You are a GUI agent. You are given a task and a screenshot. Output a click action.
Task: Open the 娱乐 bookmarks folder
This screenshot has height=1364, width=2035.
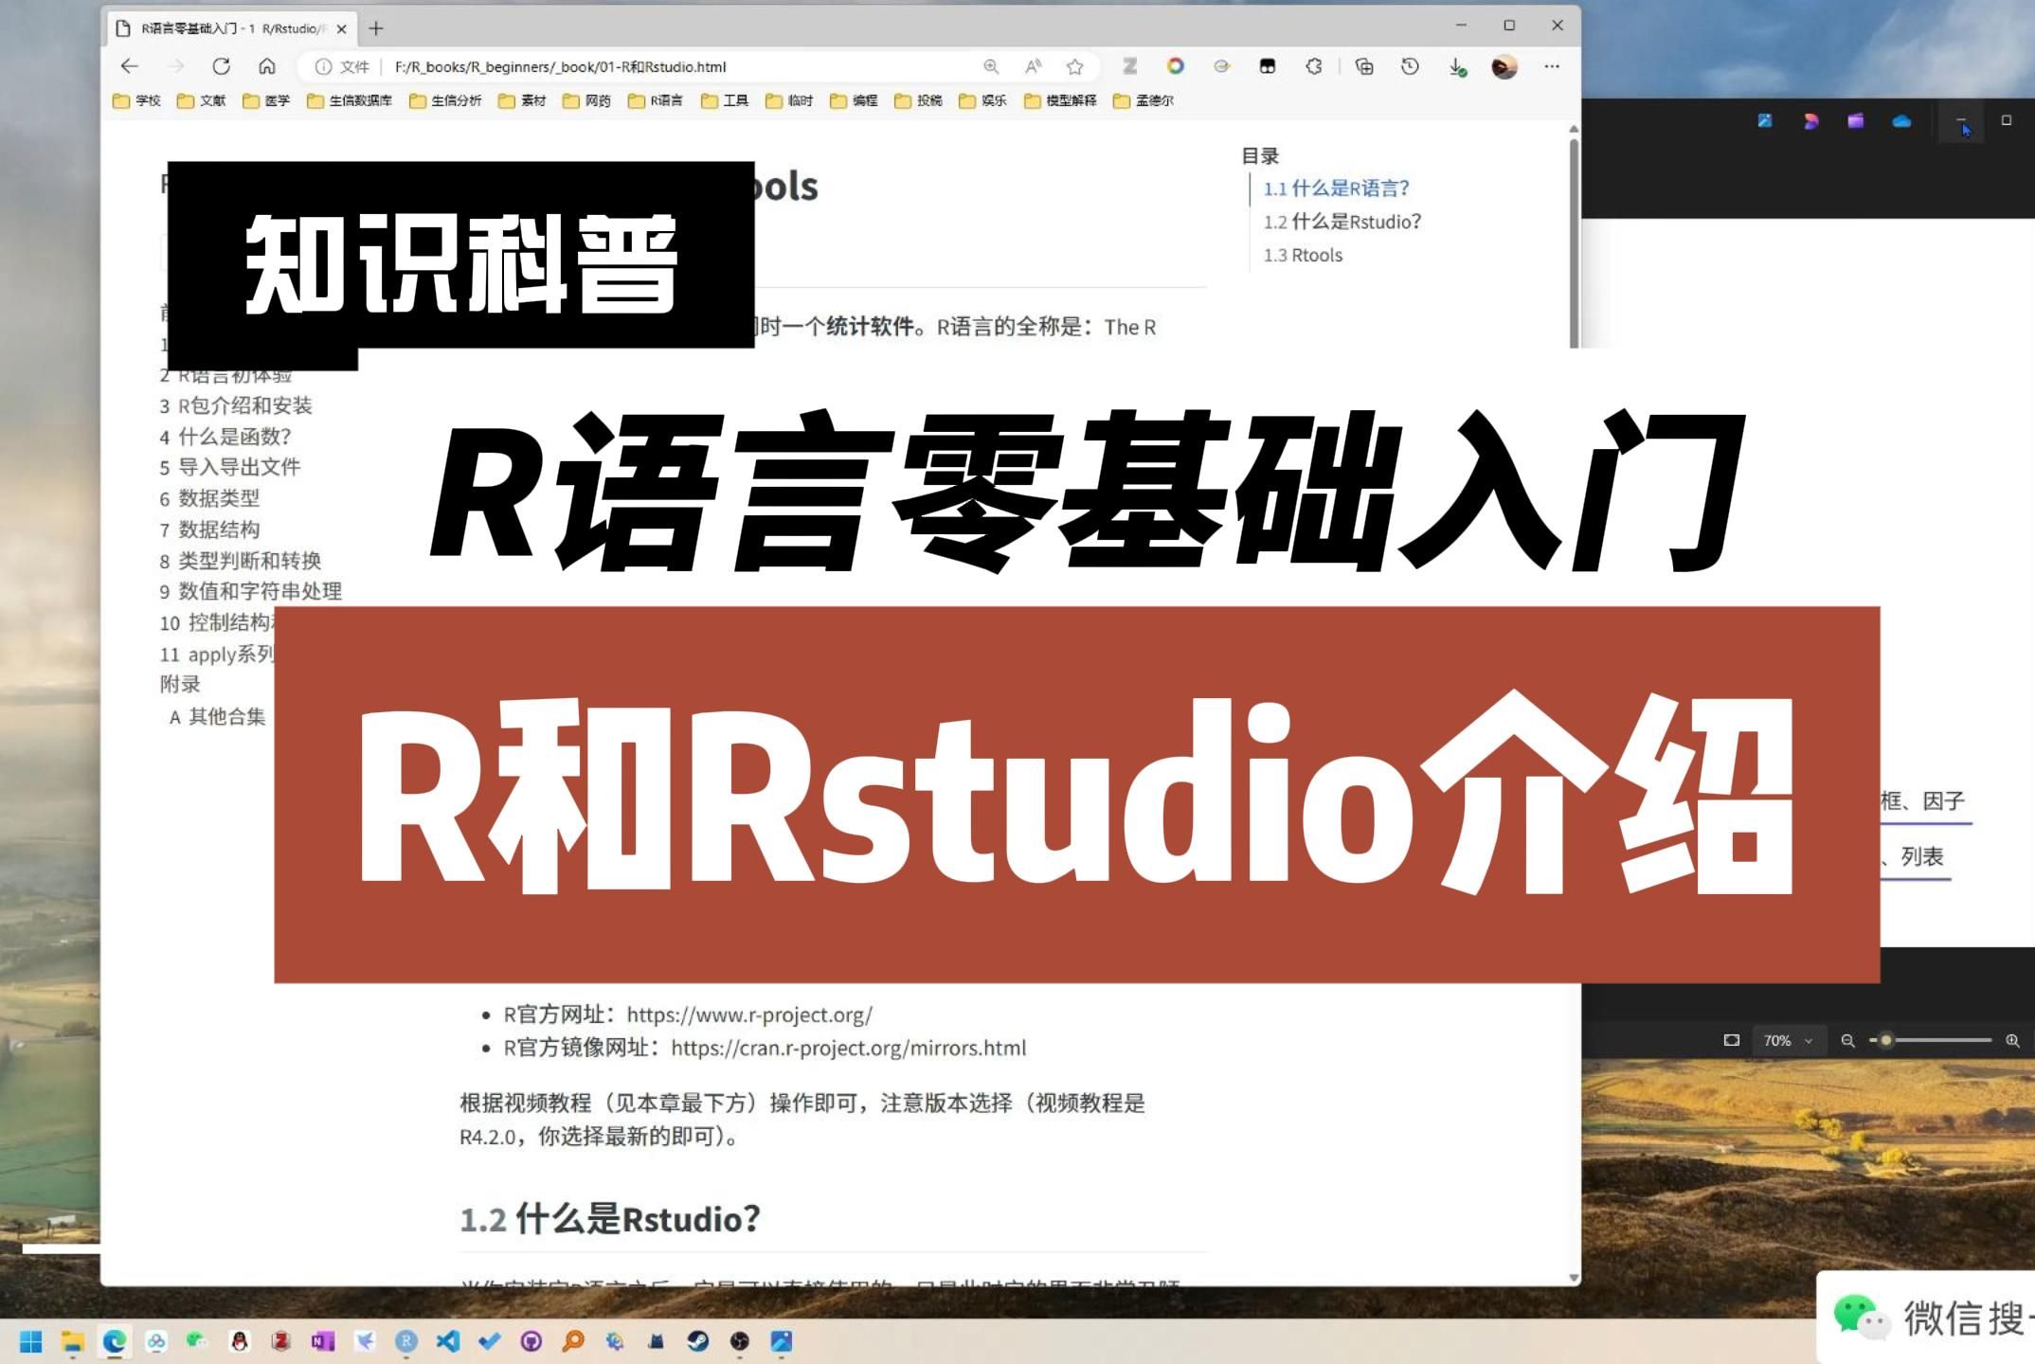point(982,100)
